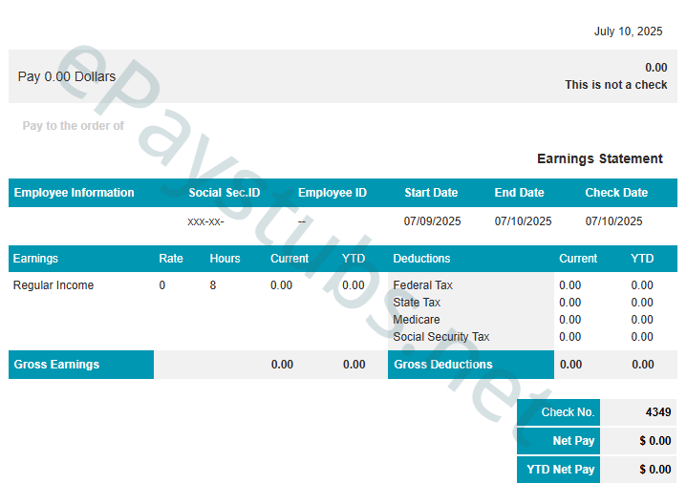Click the 'YTD Net Pay' label

560,470
